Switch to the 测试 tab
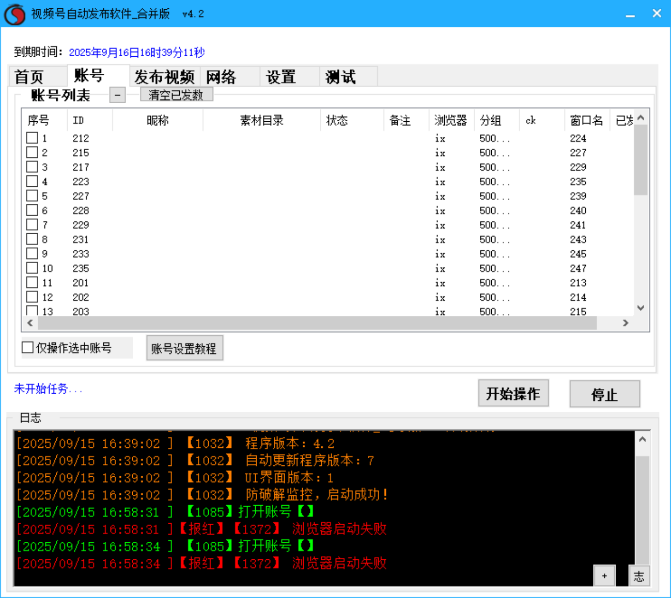Viewport: 671px width, 598px height. click(x=340, y=76)
